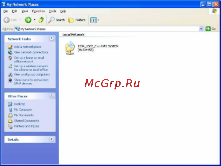Click Add a network place link
221x166 pixels.
point(28,47)
